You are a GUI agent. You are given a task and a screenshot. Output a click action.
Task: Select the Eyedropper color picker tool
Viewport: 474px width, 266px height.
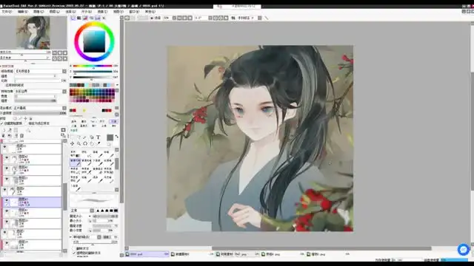(99, 143)
